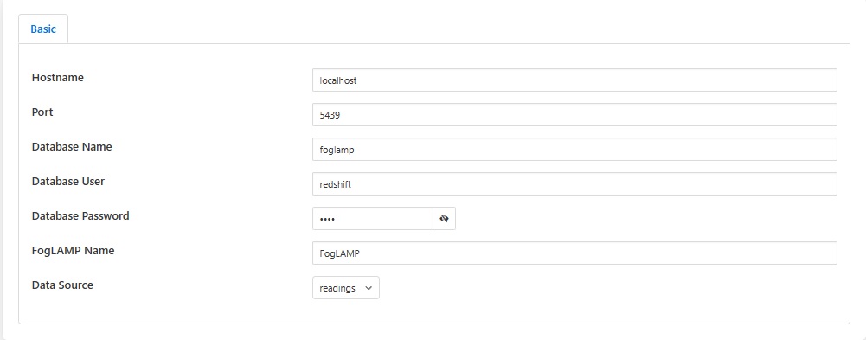Screen dimensions: 866x340
Task: Click the password dots in the password box
Action: 328,219
